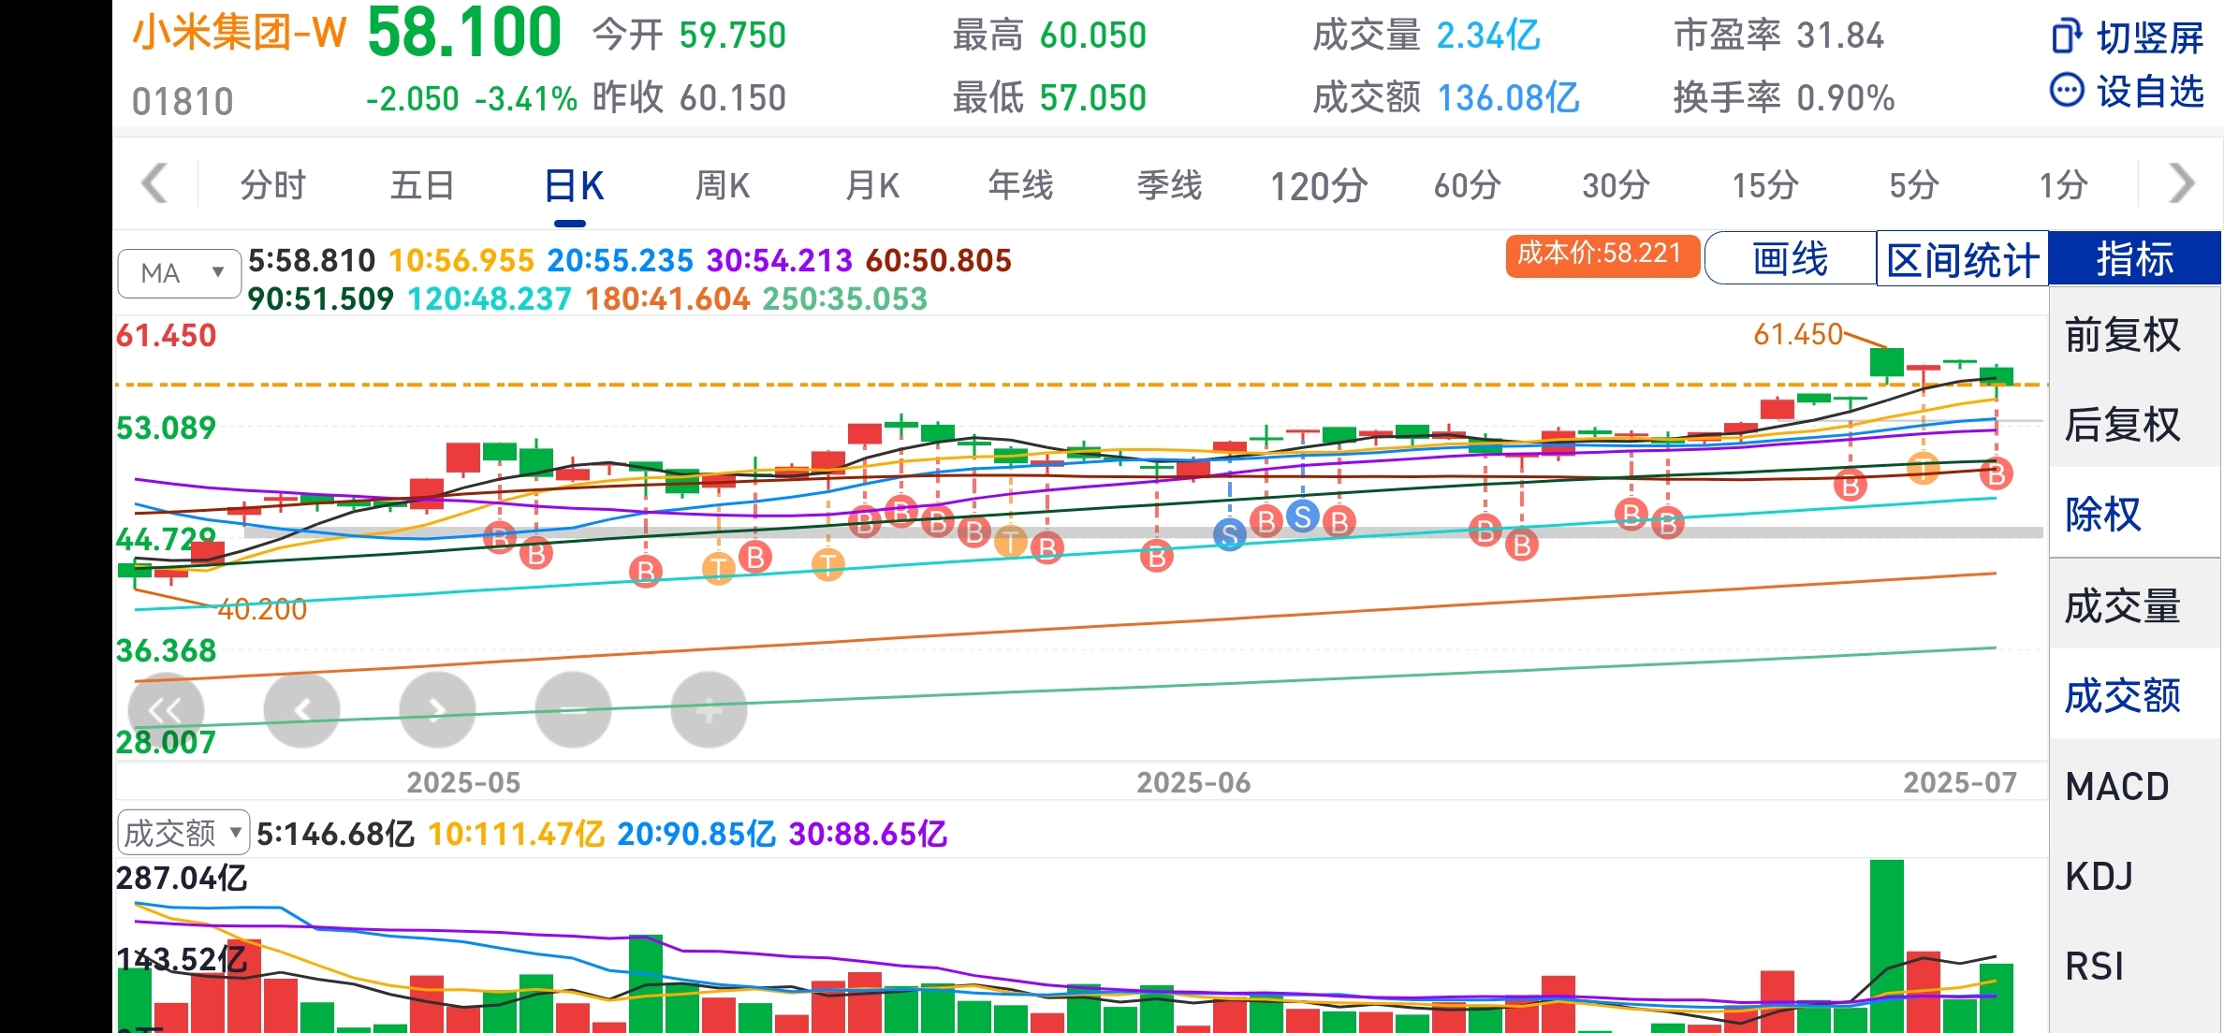
Task: Open the 年线 yearly chart tab
Action: pyautogui.click(x=1020, y=185)
